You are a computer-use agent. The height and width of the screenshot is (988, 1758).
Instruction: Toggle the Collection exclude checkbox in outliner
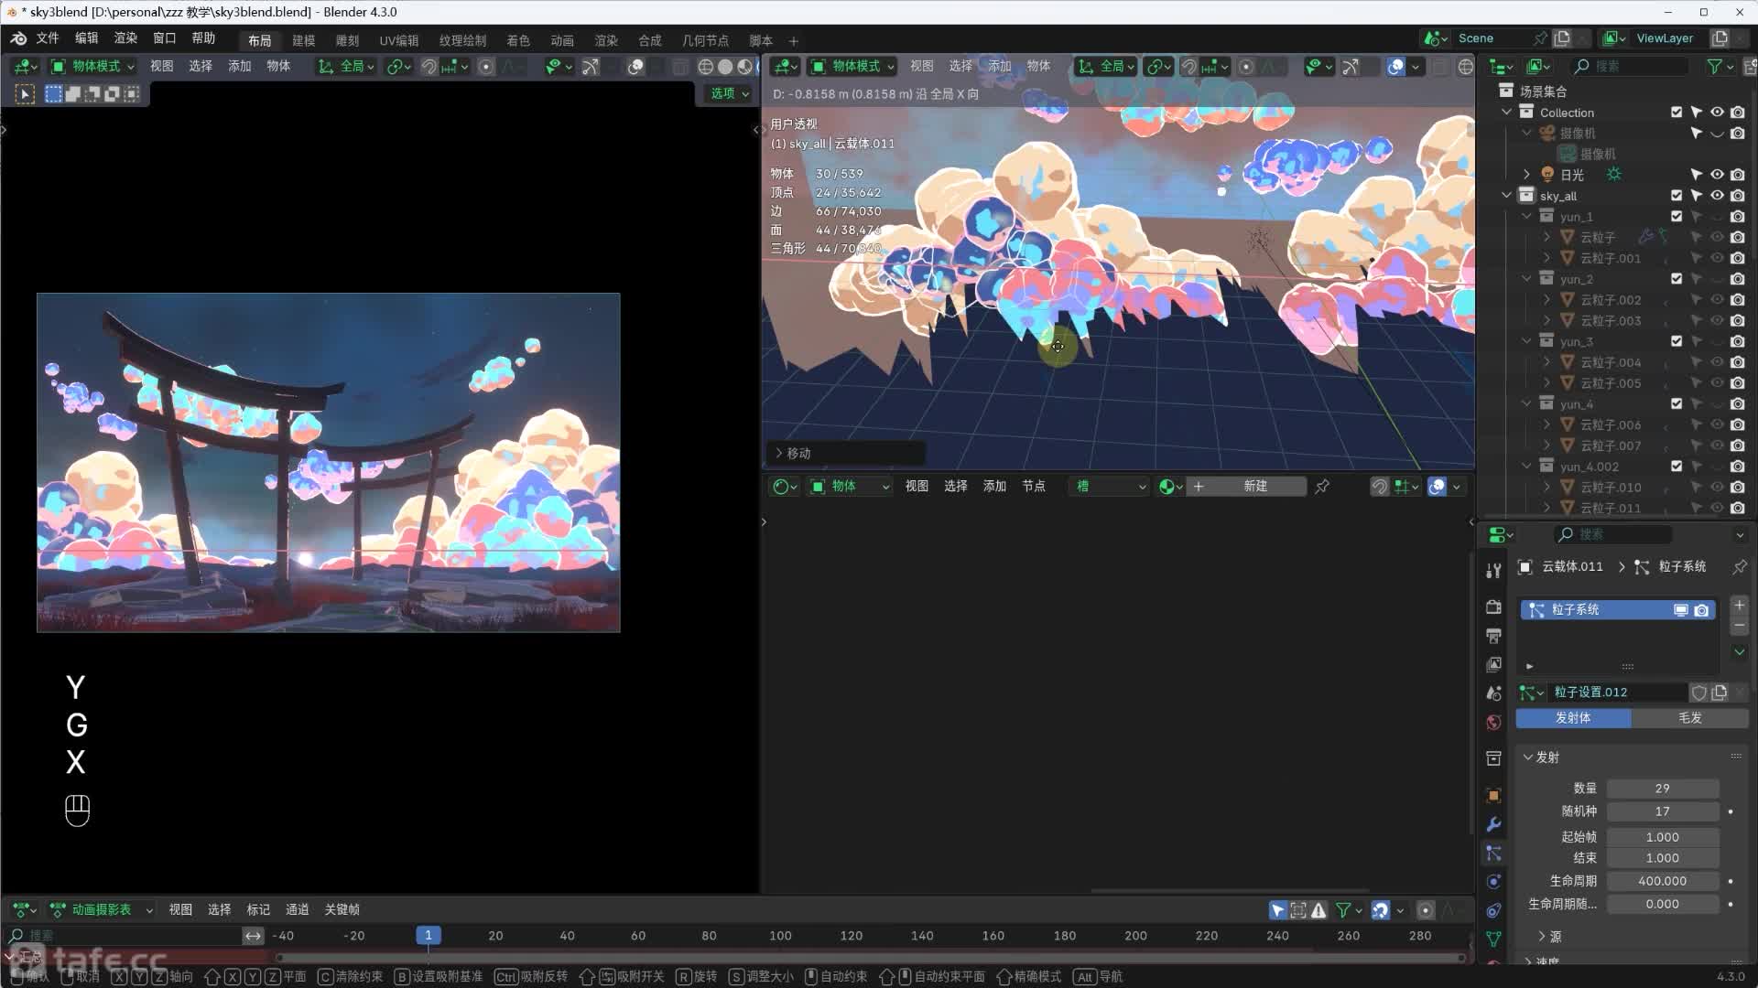point(1676,113)
